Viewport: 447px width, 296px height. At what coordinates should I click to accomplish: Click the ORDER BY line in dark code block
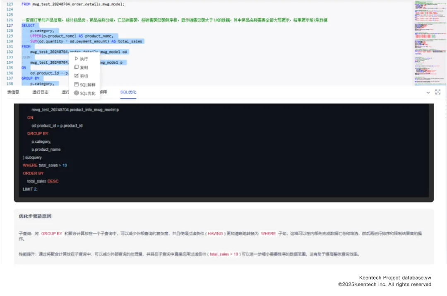point(33,173)
